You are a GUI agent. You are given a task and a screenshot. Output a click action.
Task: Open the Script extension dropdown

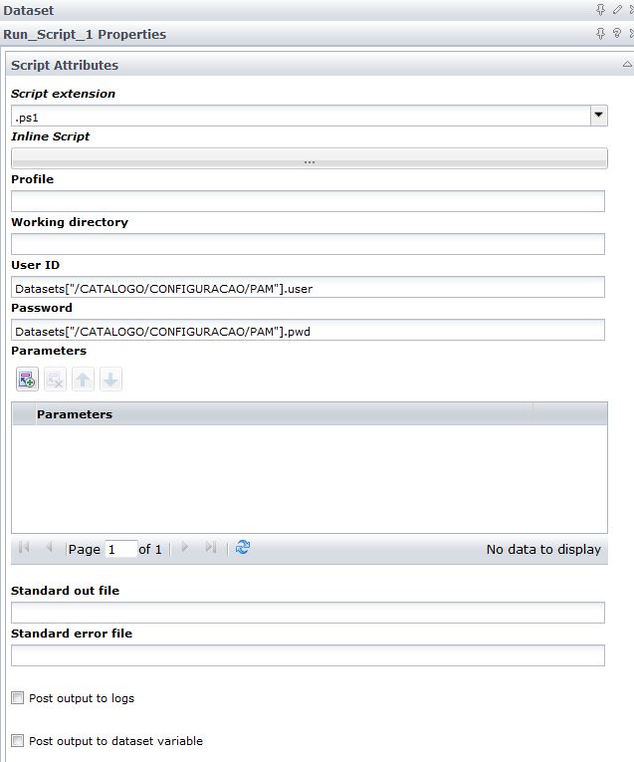598,116
